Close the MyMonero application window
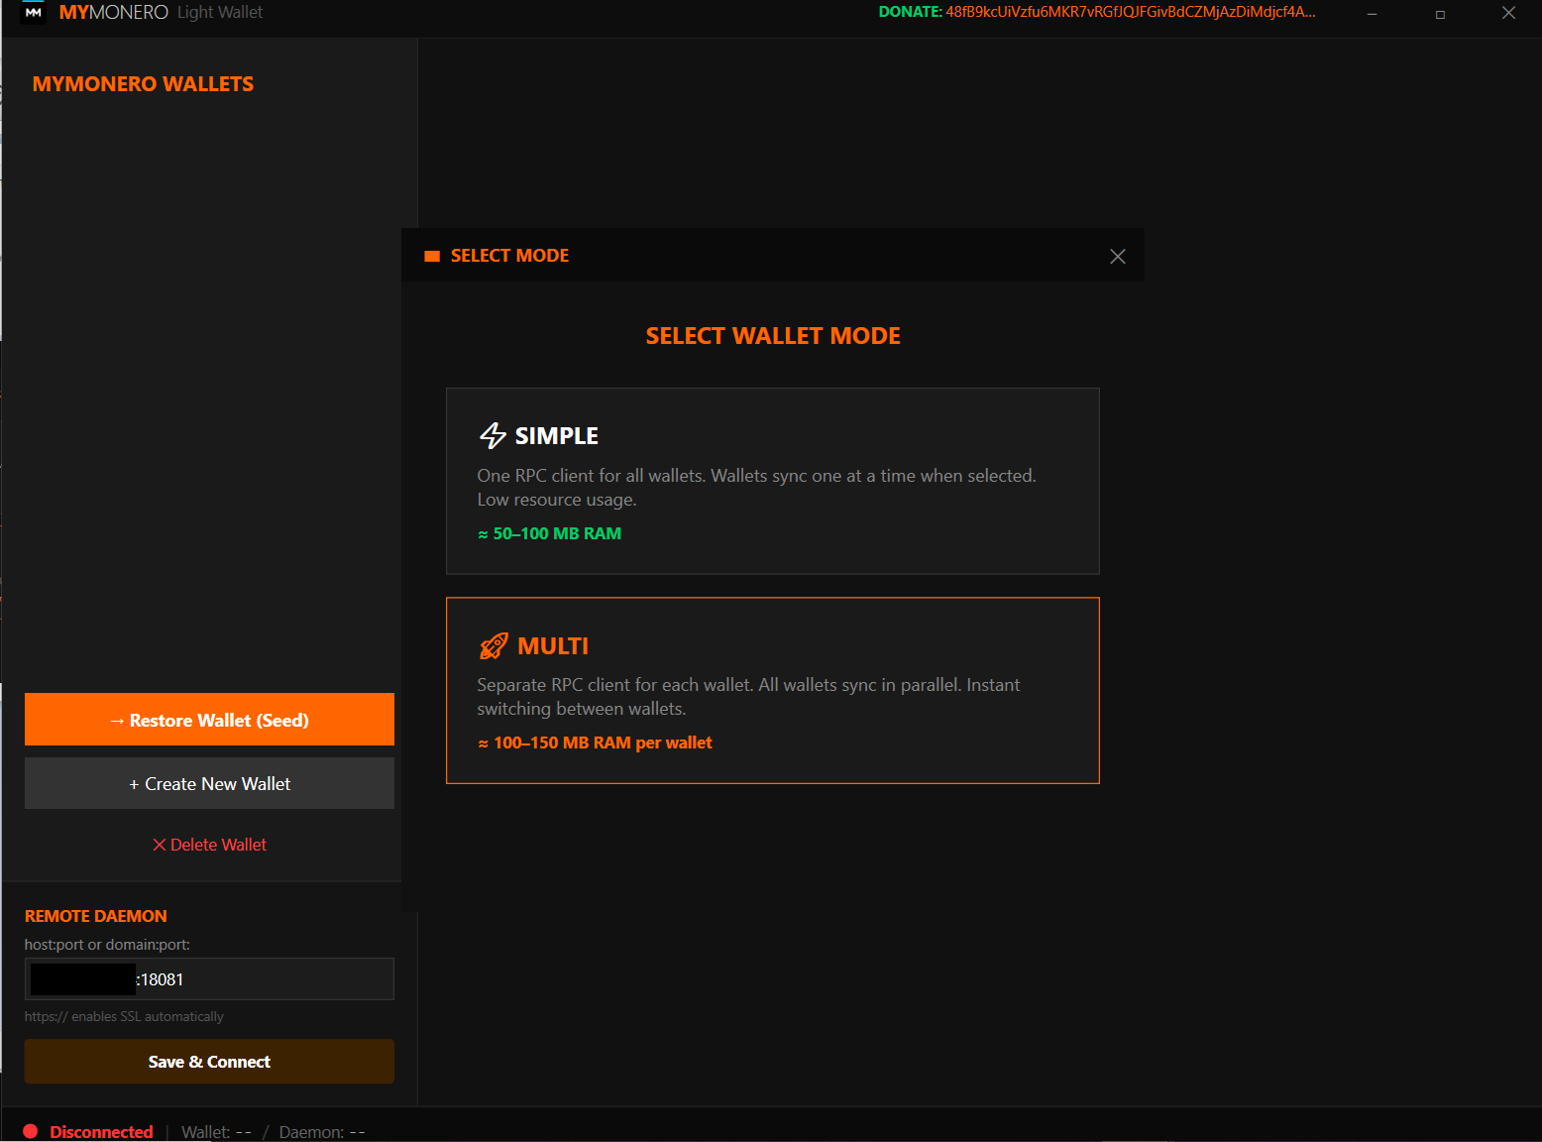The height and width of the screenshot is (1142, 1542). 1508,13
